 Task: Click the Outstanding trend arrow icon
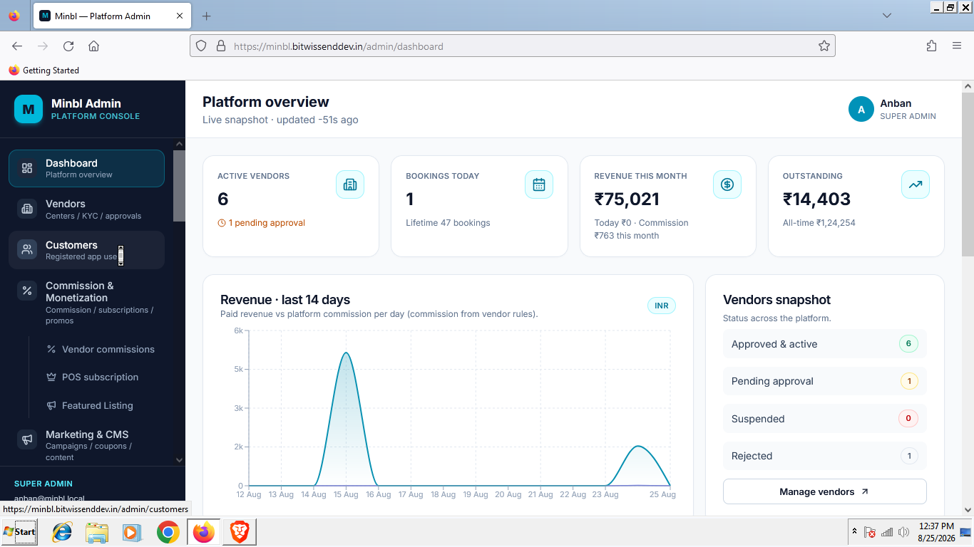pyautogui.click(x=916, y=184)
